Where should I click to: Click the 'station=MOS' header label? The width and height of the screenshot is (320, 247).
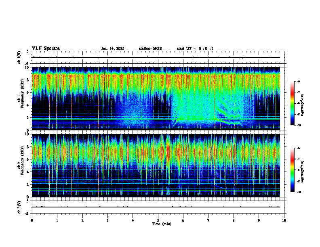click(150, 48)
